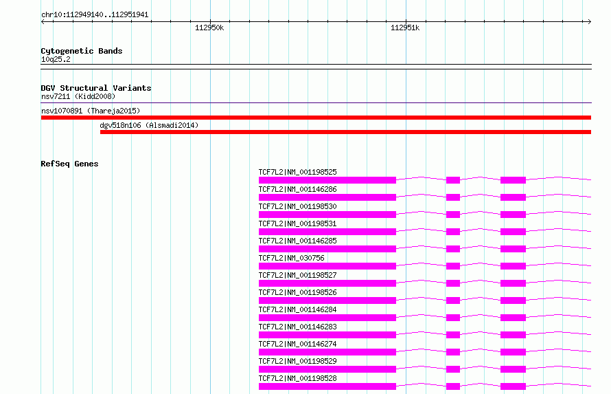Viewport: 611px width, 394px height.
Task: Click the right arrow of the ruler
Action: tap(589, 21)
